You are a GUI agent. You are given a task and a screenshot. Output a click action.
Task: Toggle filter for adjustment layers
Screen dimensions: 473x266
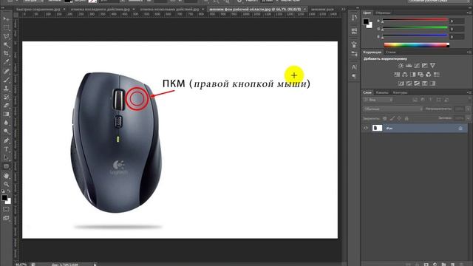click(423, 100)
